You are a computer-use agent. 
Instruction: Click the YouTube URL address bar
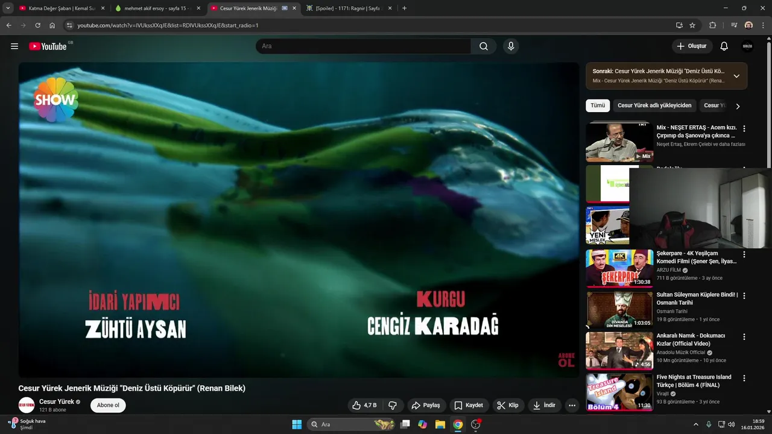point(368,25)
